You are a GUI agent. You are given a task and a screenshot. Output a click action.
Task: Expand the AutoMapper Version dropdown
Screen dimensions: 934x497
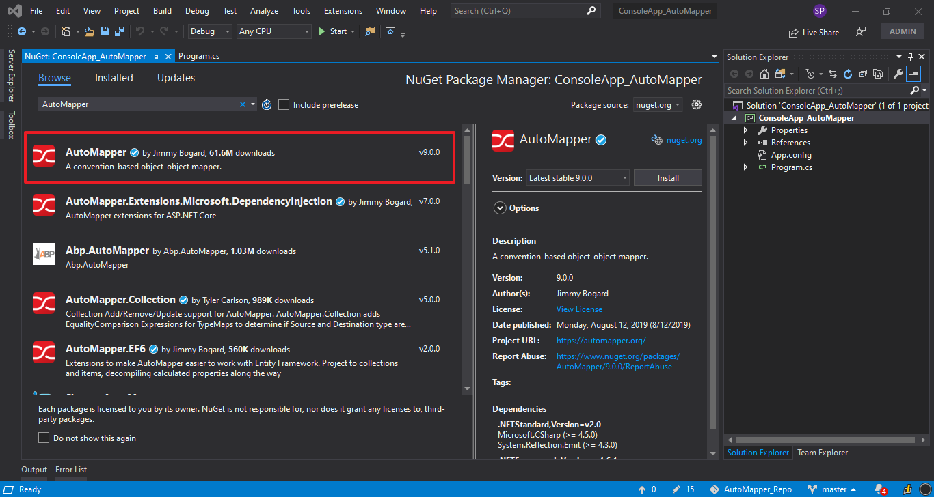pyautogui.click(x=624, y=177)
